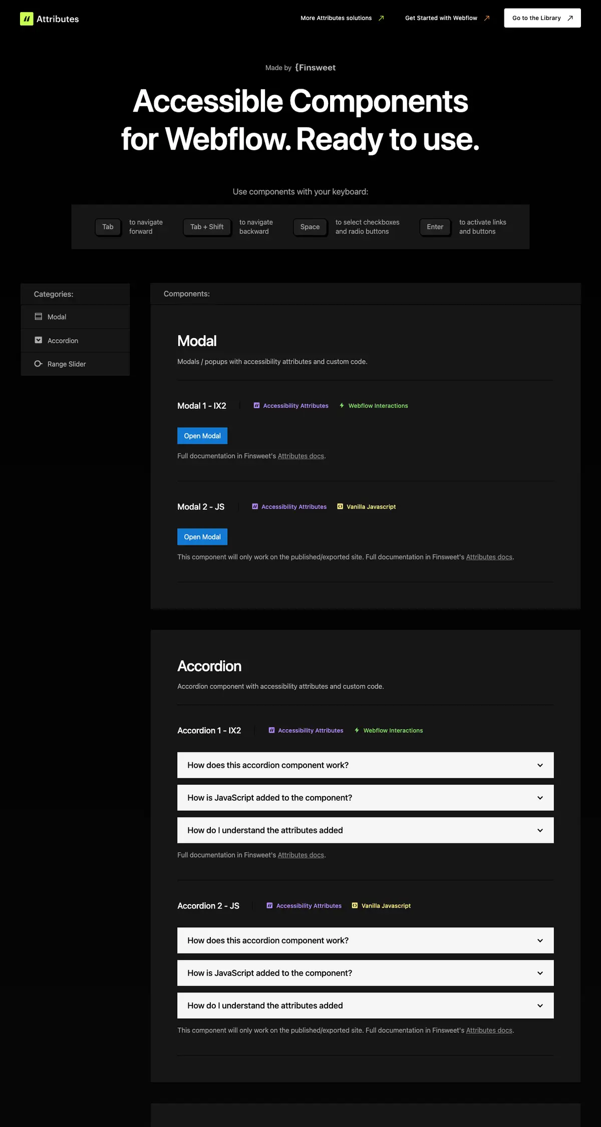Click the purple Attributes icon beside Modal 2 - JS
The height and width of the screenshot is (1127, 601).
pyautogui.click(x=255, y=506)
